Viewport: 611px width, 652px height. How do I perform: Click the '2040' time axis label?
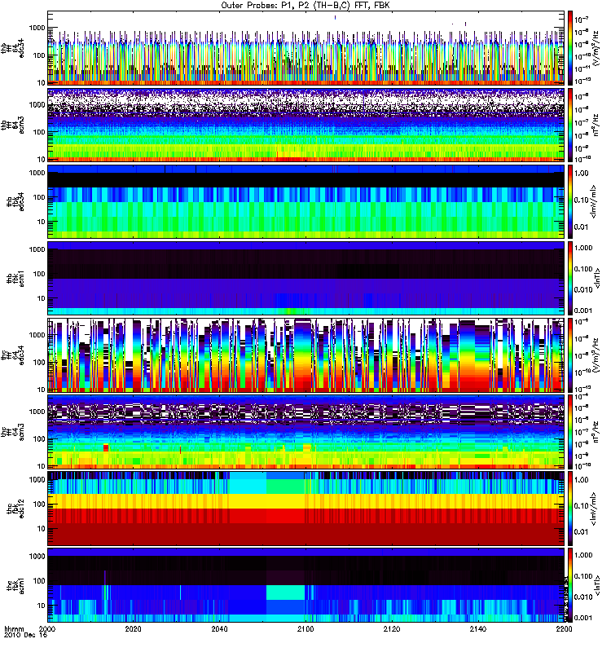coord(219,628)
